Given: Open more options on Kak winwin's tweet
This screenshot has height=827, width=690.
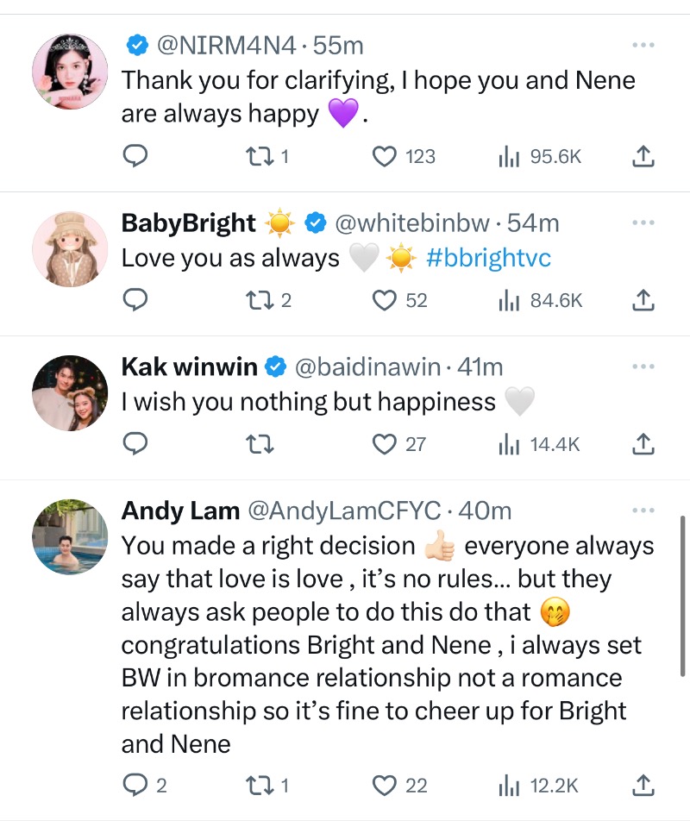Looking at the screenshot, I should coord(643,367).
